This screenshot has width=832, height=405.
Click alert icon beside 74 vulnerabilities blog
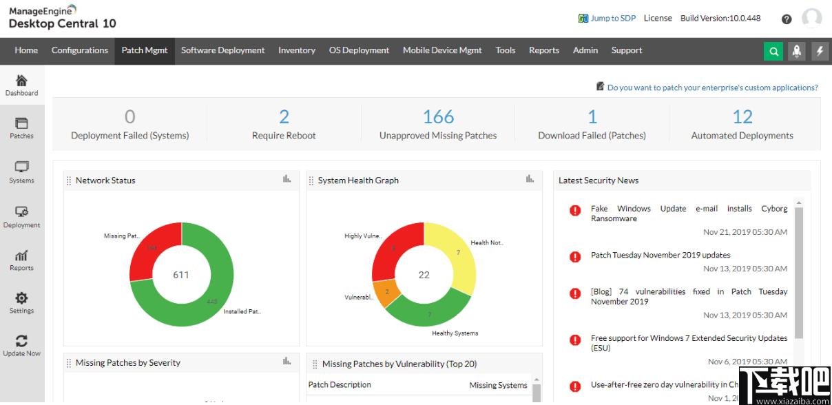[x=575, y=293]
